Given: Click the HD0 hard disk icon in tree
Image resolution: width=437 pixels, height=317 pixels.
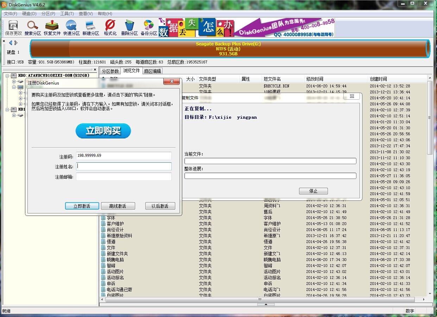Looking at the screenshot, I should pos(14,75).
